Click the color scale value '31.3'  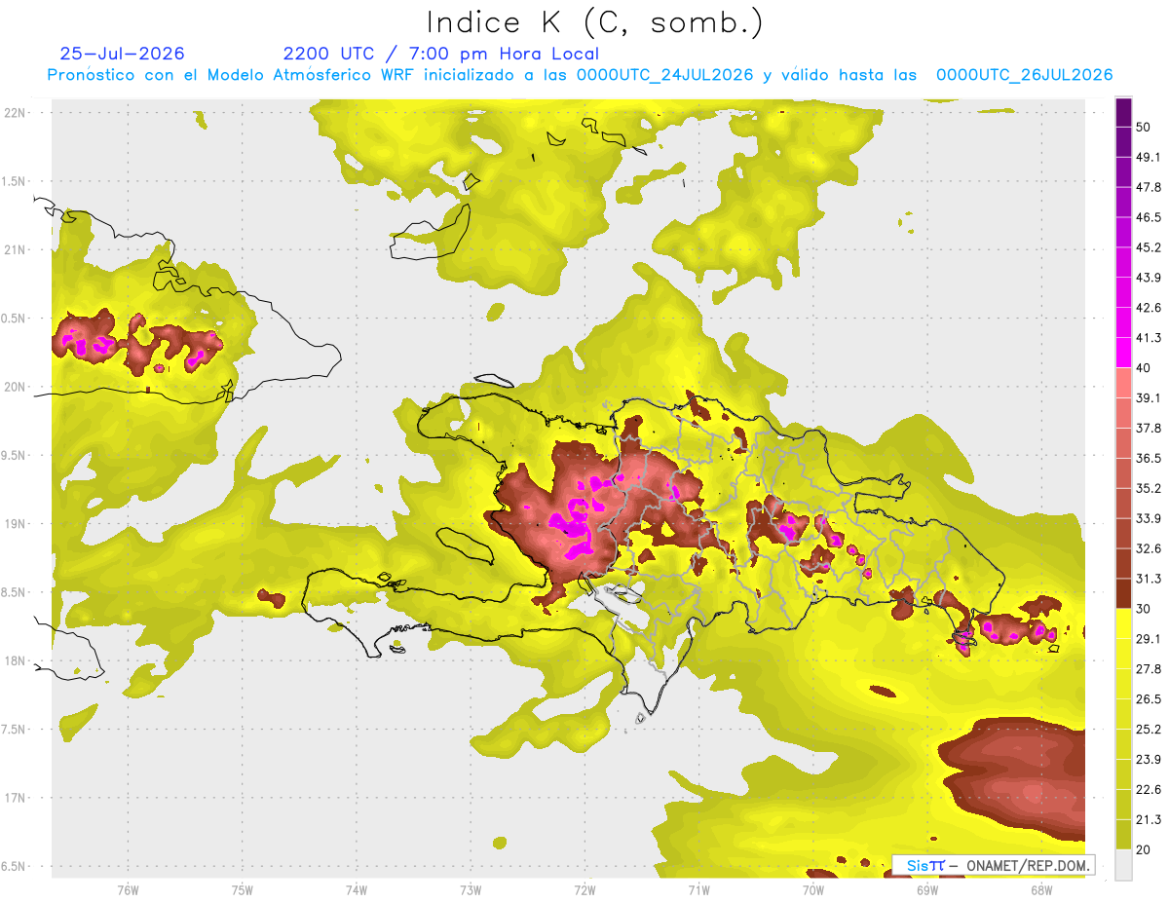point(1148,579)
